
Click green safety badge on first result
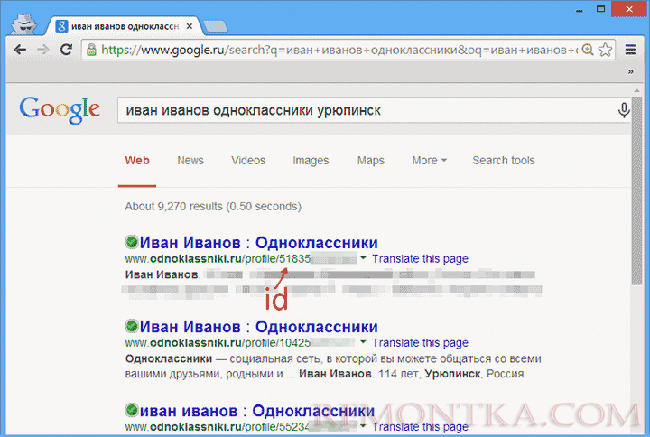[132, 242]
